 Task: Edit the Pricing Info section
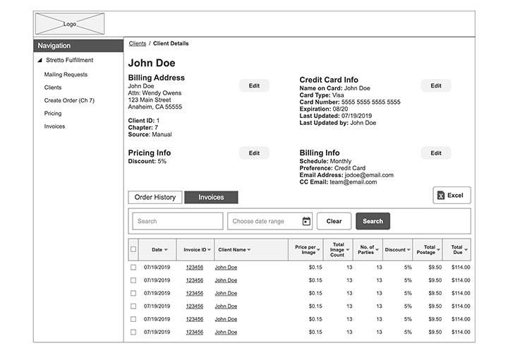tap(254, 153)
